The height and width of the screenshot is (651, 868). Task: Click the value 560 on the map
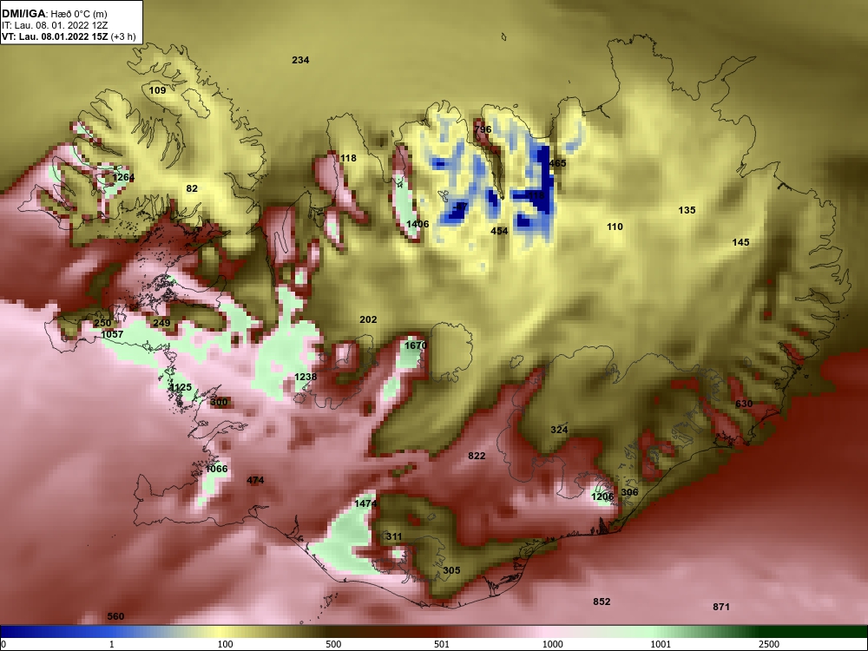[115, 616]
